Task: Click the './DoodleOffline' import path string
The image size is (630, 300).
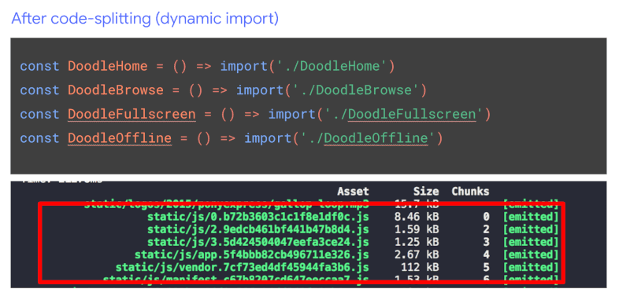Action: click(368, 138)
